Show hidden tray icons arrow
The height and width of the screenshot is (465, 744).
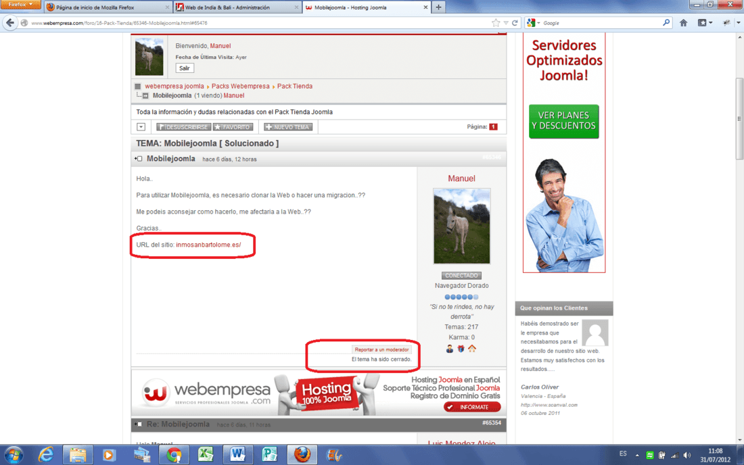(x=636, y=456)
